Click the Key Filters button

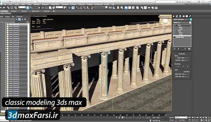click(182, 120)
